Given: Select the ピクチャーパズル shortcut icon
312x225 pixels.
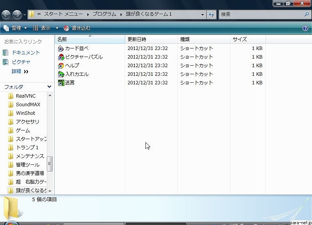Looking at the screenshot, I should point(61,57).
